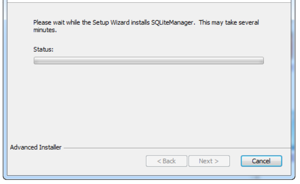This screenshot has width=300, height=184.
Task: Select the word Wizard in the message
Action: 120,22
